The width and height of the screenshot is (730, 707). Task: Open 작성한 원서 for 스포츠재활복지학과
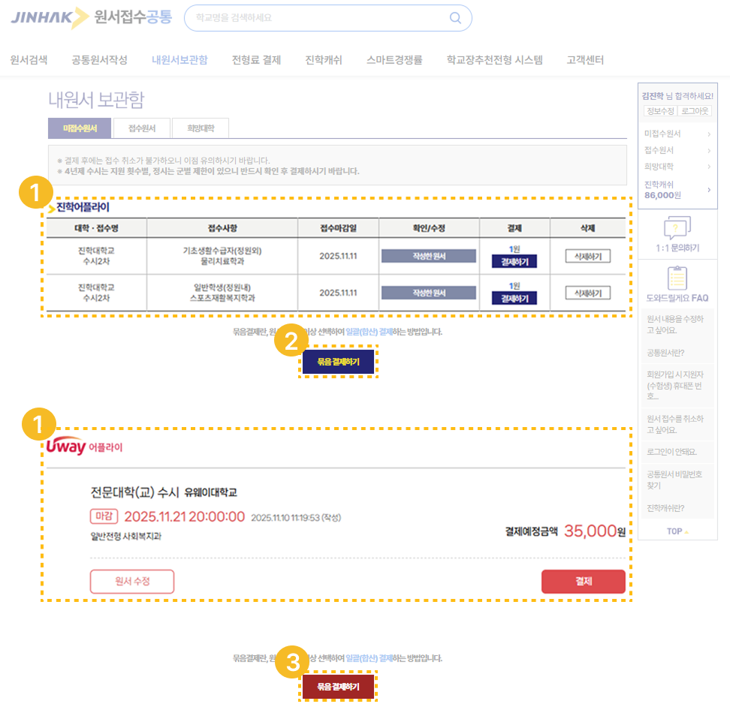[x=428, y=292]
